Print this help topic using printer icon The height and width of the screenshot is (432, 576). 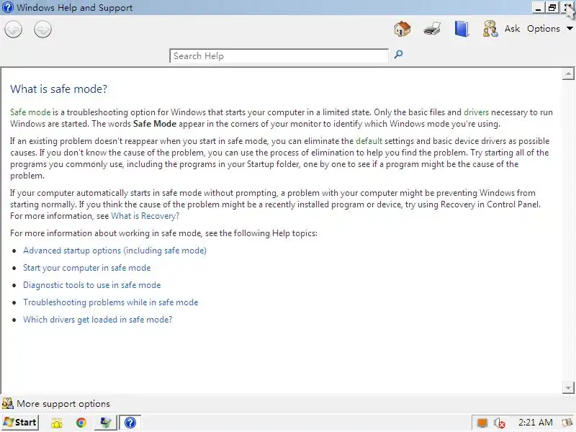432,29
